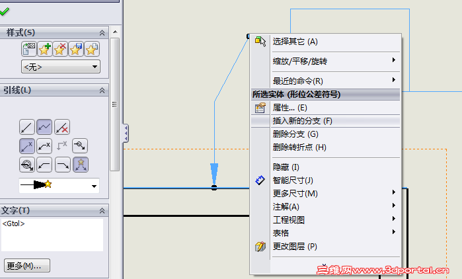The width and height of the screenshot is (462, 279).
Task: Load a style (star with document)
Action: [92, 49]
